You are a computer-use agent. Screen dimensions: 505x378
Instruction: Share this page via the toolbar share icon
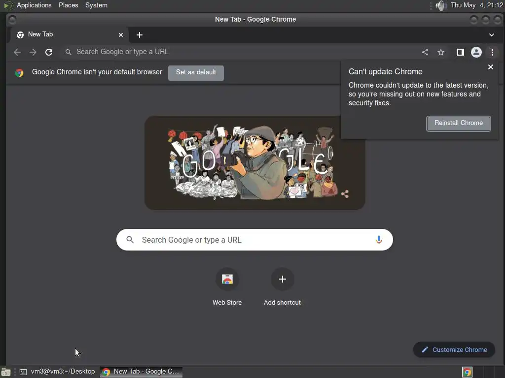(425, 52)
